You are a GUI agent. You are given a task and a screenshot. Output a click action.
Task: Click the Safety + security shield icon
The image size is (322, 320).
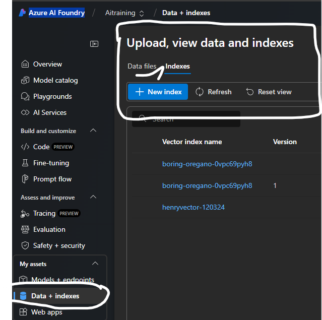[x=25, y=245]
